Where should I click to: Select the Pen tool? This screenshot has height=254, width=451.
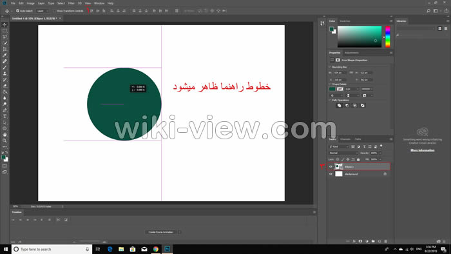[5, 110]
